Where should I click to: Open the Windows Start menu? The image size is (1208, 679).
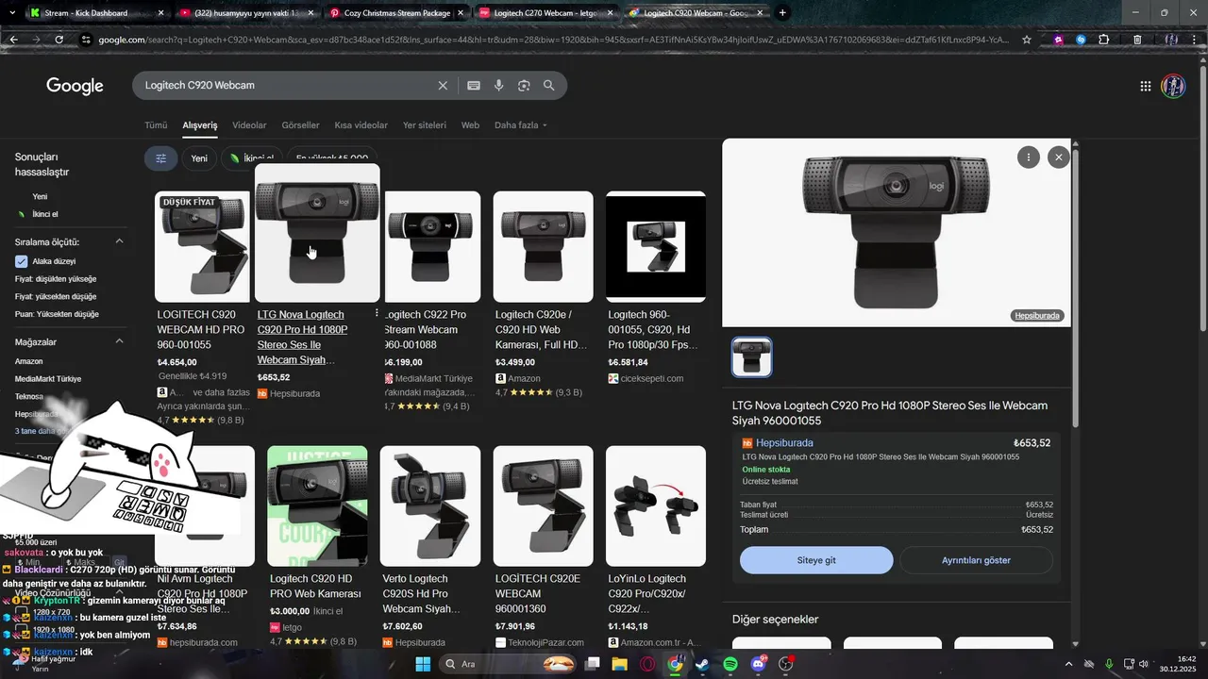(x=423, y=664)
